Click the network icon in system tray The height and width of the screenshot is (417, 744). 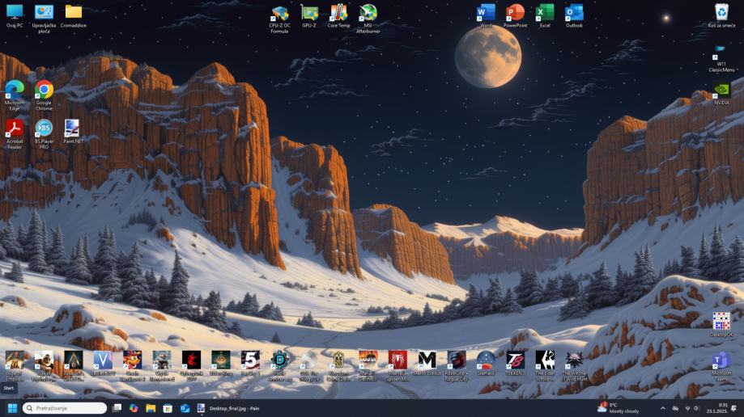[x=687, y=408]
